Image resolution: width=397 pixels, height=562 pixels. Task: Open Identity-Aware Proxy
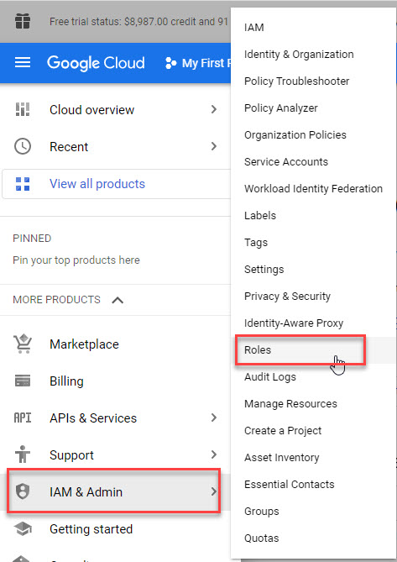(x=294, y=323)
